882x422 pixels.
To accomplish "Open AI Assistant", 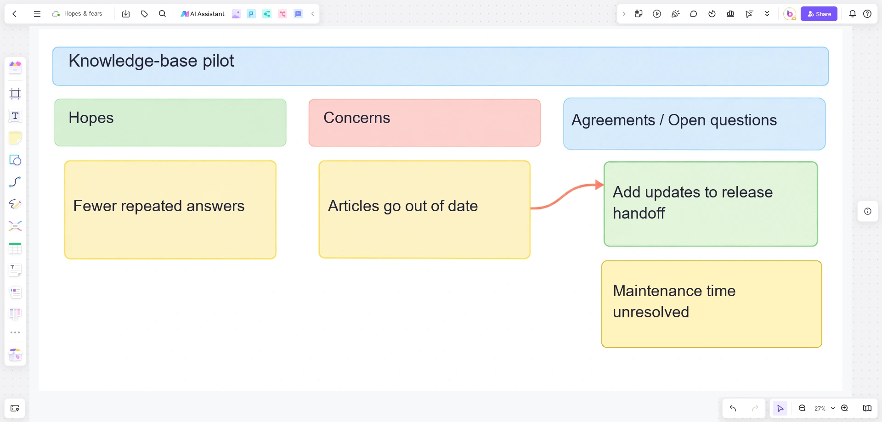I will point(203,14).
